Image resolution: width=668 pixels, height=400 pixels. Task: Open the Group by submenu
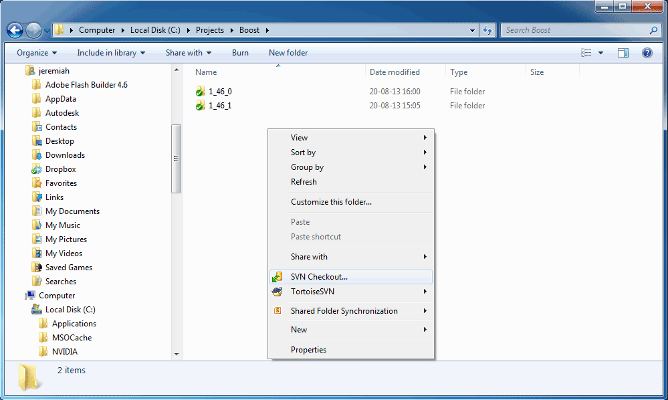point(352,167)
